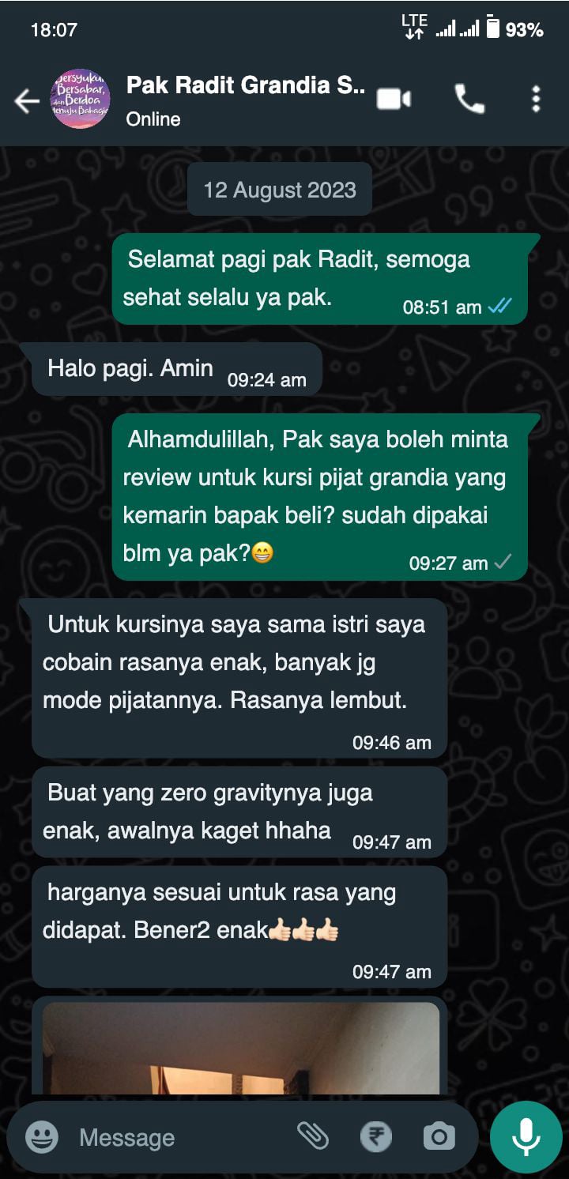Start a voice call using phone icon
This screenshot has width=569, height=1179.
[469, 100]
